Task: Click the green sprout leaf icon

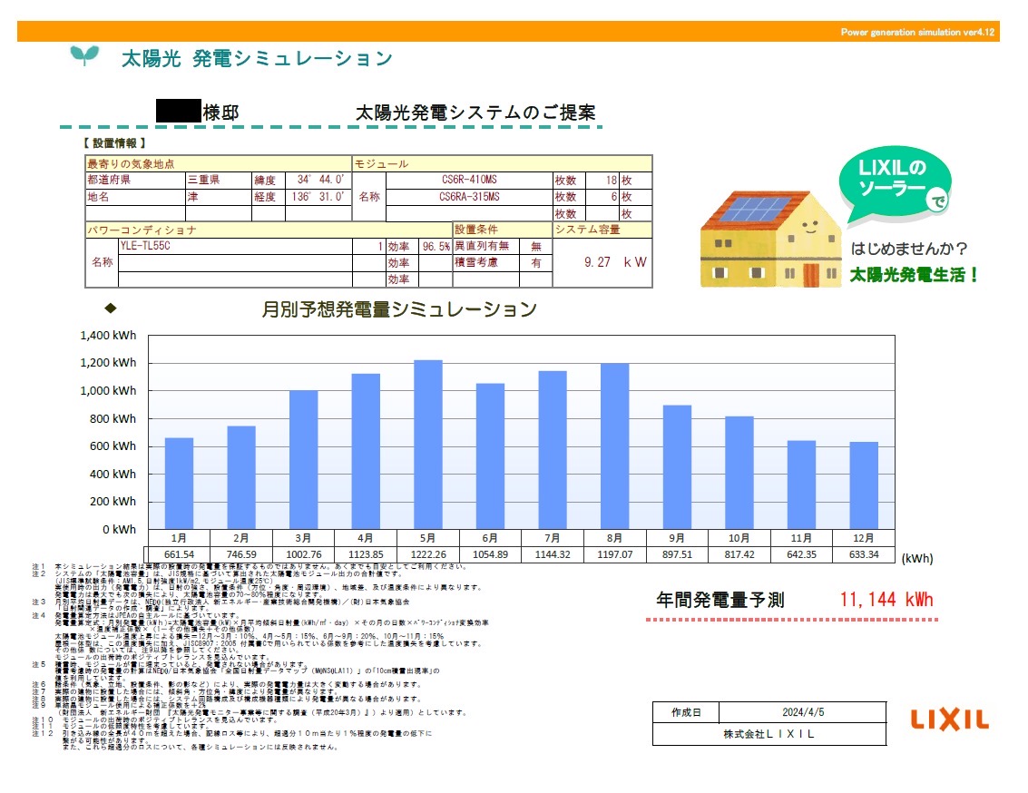Action: click(x=84, y=55)
